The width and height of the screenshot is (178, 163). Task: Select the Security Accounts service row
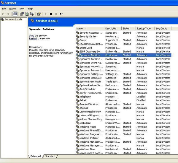pos(123,33)
